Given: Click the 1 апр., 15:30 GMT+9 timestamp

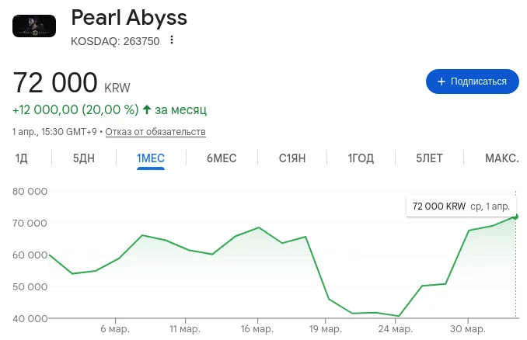Looking at the screenshot, I should coord(54,131).
